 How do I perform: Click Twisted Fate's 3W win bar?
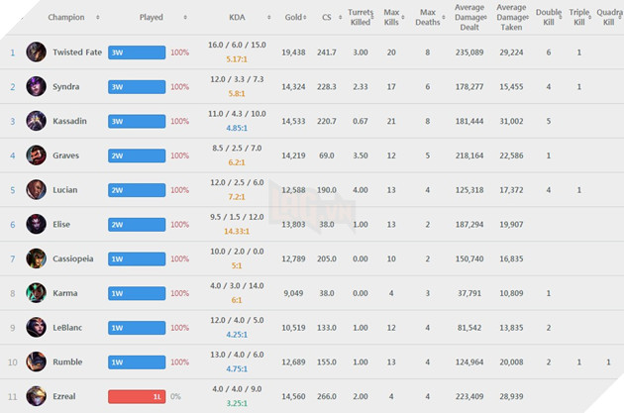pyautogui.click(x=137, y=52)
